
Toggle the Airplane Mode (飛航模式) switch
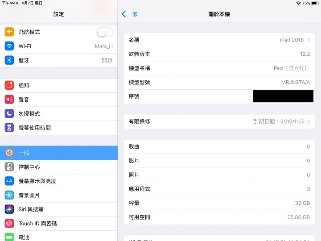pyautogui.click(x=105, y=32)
